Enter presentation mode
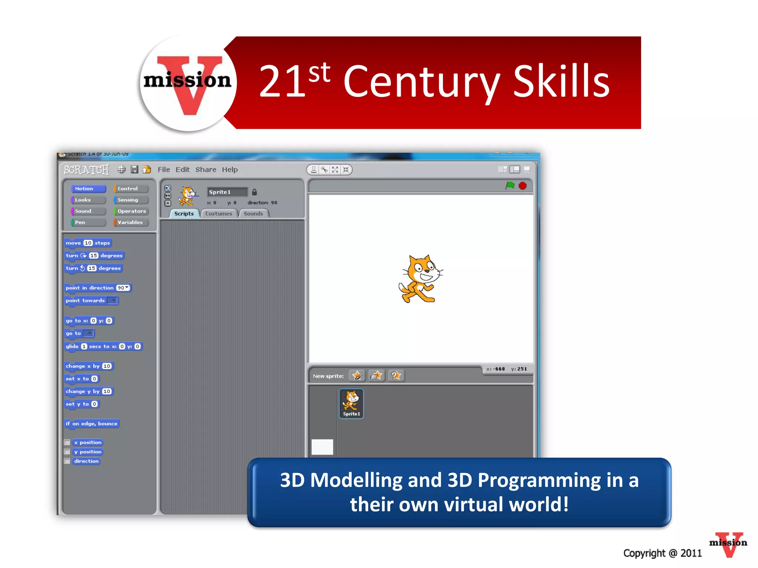Image resolution: width=758 pixels, height=568 pixels. [527, 169]
